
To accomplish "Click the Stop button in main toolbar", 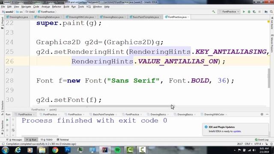I will [259, 12].
